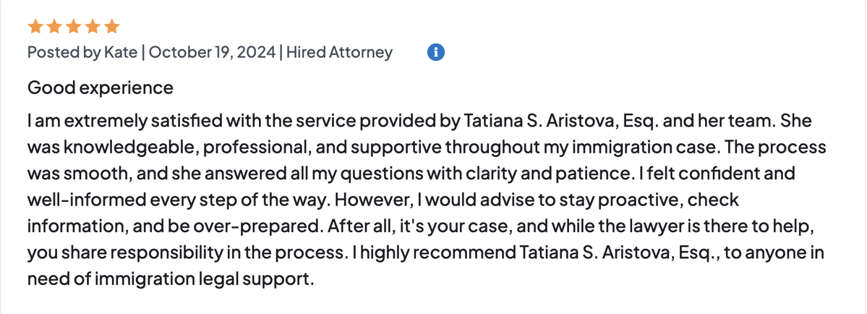867x314 pixels.
Task: Open the blue info icon beside Hired Attorney
Action: (436, 52)
